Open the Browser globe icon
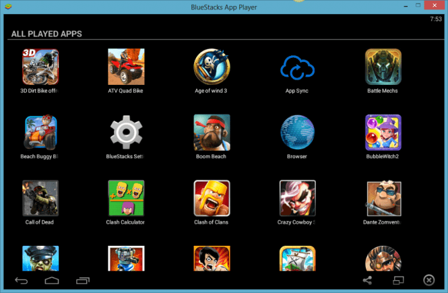Image resolution: width=448 pixels, height=293 pixels. pyautogui.click(x=297, y=133)
